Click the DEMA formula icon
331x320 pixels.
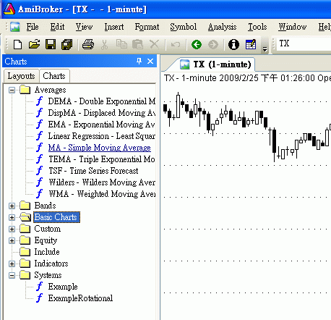point(39,101)
